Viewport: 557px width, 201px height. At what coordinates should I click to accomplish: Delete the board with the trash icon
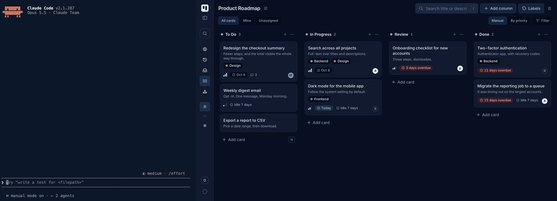[x=550, y=8]
